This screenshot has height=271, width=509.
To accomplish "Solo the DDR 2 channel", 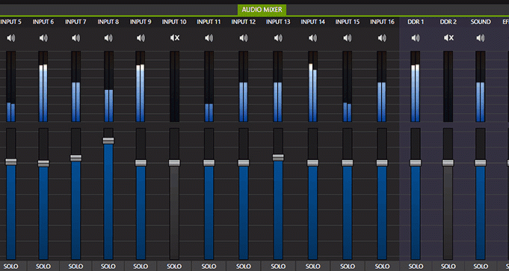I will point(448,266).
